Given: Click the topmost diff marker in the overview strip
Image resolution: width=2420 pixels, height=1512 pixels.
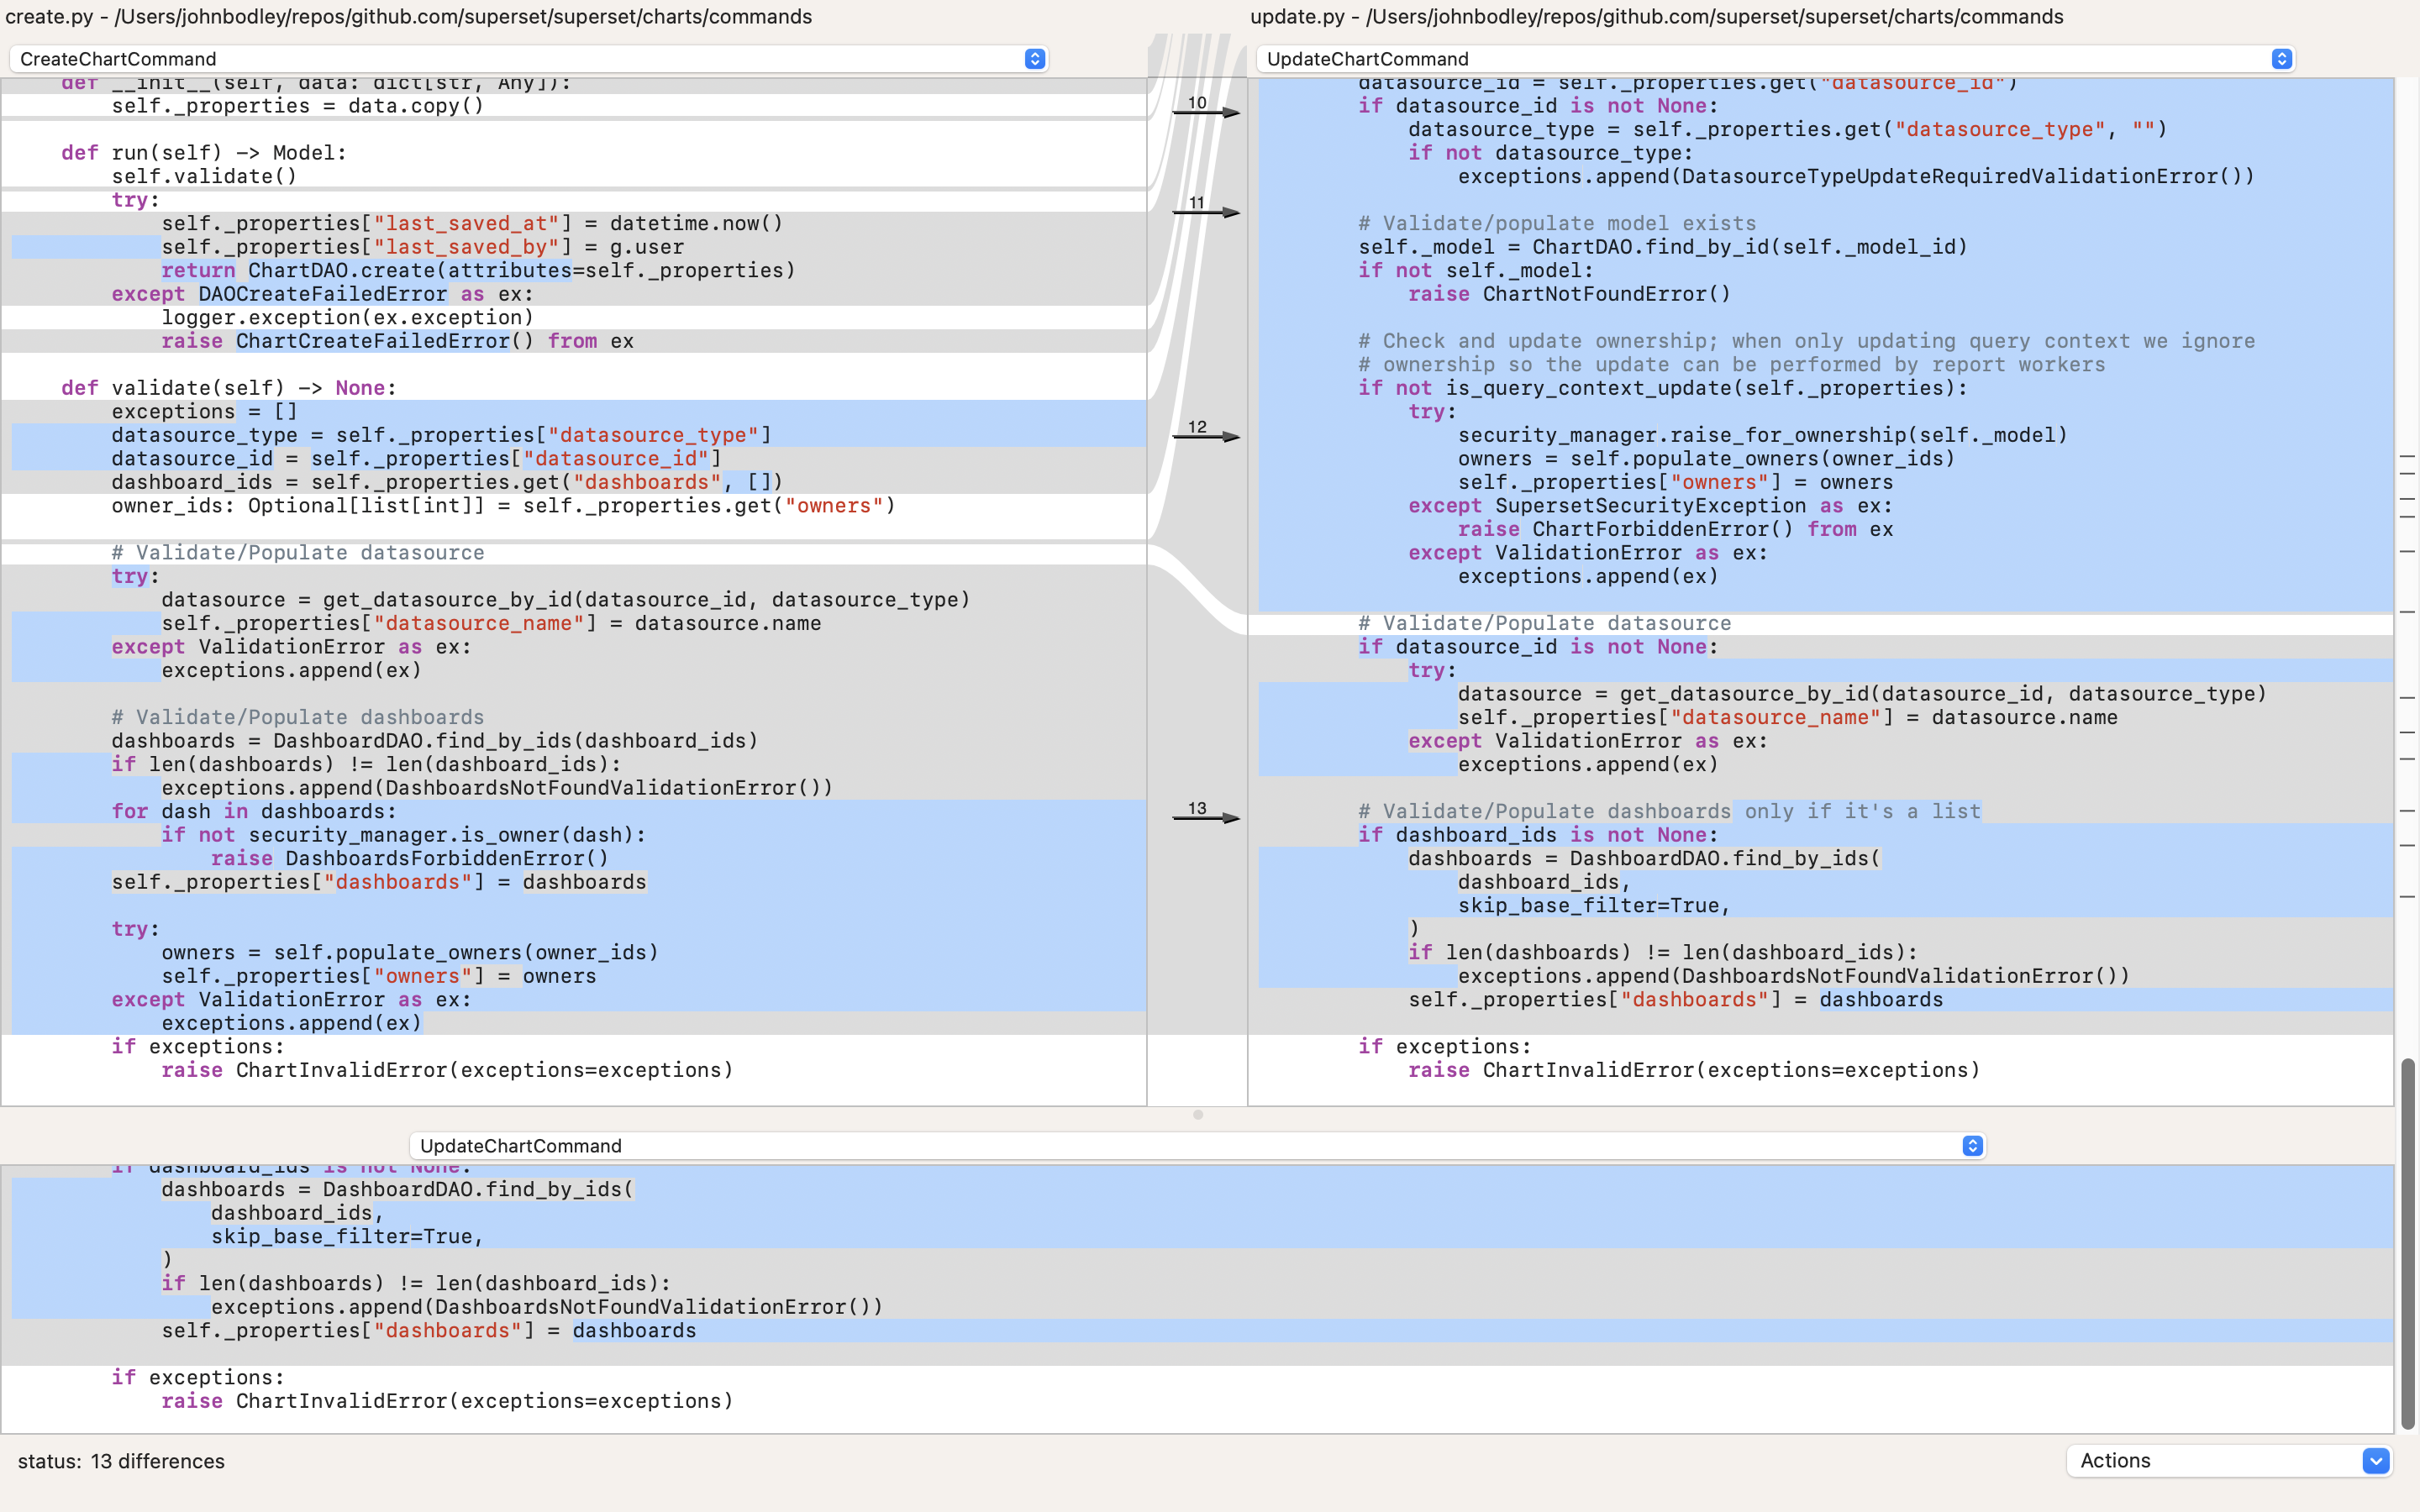Looking at the screenshot, I should (x=2407, y=458).
